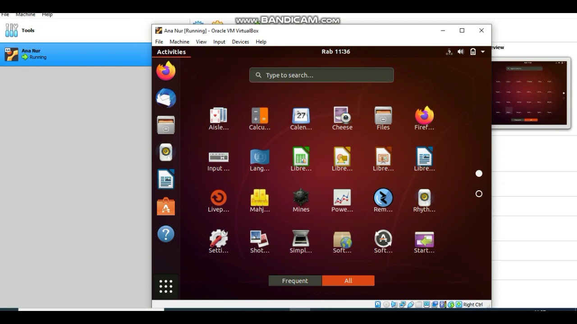
Task: Open Help menu in VirtualBox Manager window
Action: click(x=47, y=15)
